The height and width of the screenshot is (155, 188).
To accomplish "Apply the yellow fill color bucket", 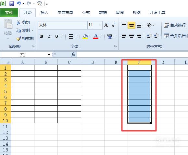I will click(85, 36).
